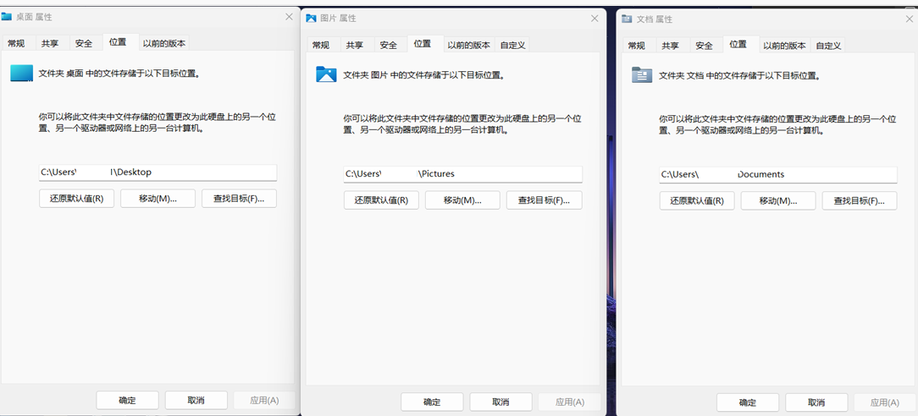The height and width of the screenshot is (416, 918).
Task: Click 应用(A) in 桌面 属性 window
Action: click(x=264, y=400)
